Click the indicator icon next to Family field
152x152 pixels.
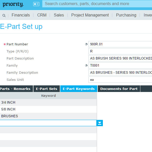(x=86, y=65)
